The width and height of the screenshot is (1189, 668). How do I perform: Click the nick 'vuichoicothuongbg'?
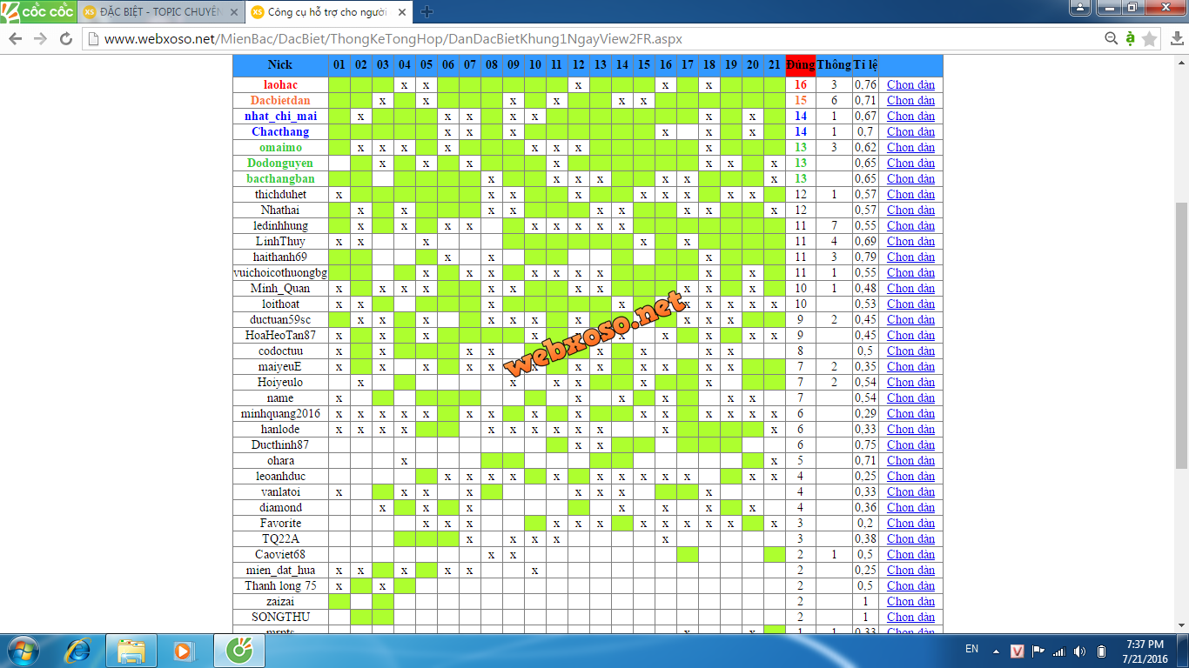pos(280,272)
